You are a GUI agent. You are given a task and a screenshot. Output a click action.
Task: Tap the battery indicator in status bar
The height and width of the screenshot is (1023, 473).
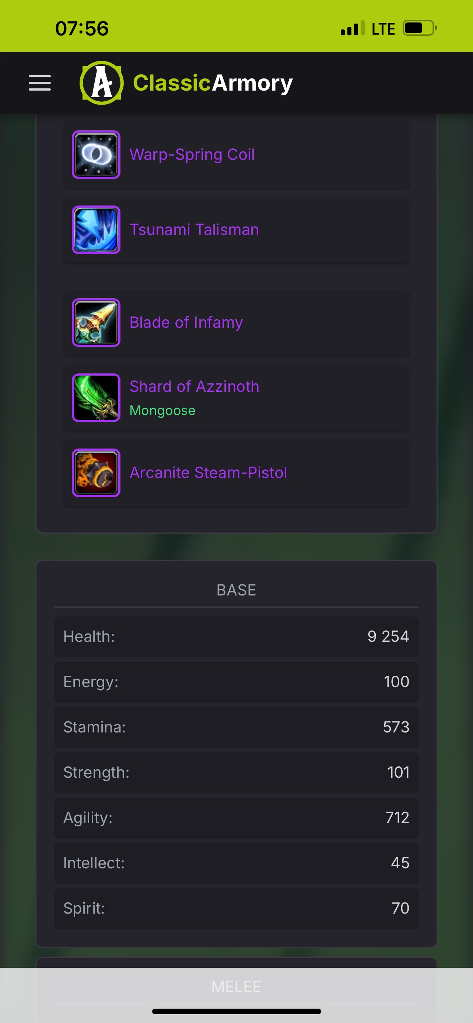[420, 28]
